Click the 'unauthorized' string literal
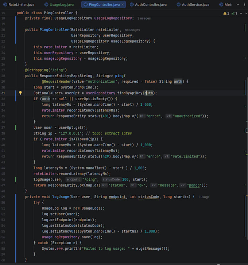The height and width of the screenshot is (265, 248). [187, 116]
